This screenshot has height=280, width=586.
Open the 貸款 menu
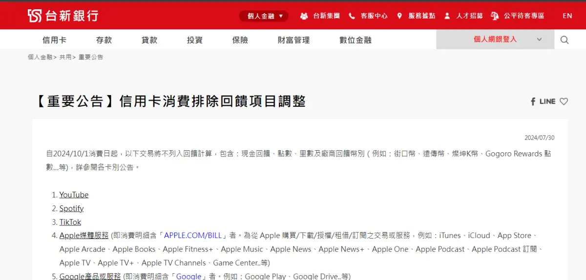tap(149, 40)
